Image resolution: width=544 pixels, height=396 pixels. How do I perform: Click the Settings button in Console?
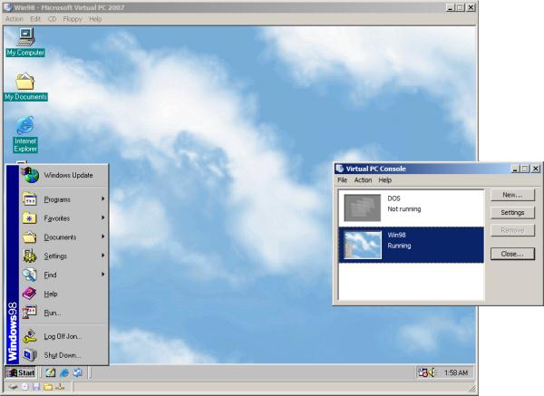512,213
